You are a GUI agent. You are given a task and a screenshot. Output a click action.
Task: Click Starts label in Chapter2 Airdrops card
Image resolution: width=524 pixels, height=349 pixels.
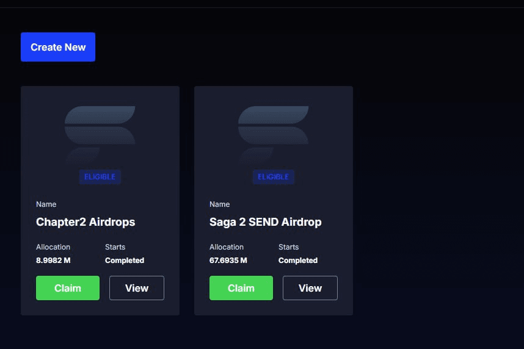coord(115,247)
